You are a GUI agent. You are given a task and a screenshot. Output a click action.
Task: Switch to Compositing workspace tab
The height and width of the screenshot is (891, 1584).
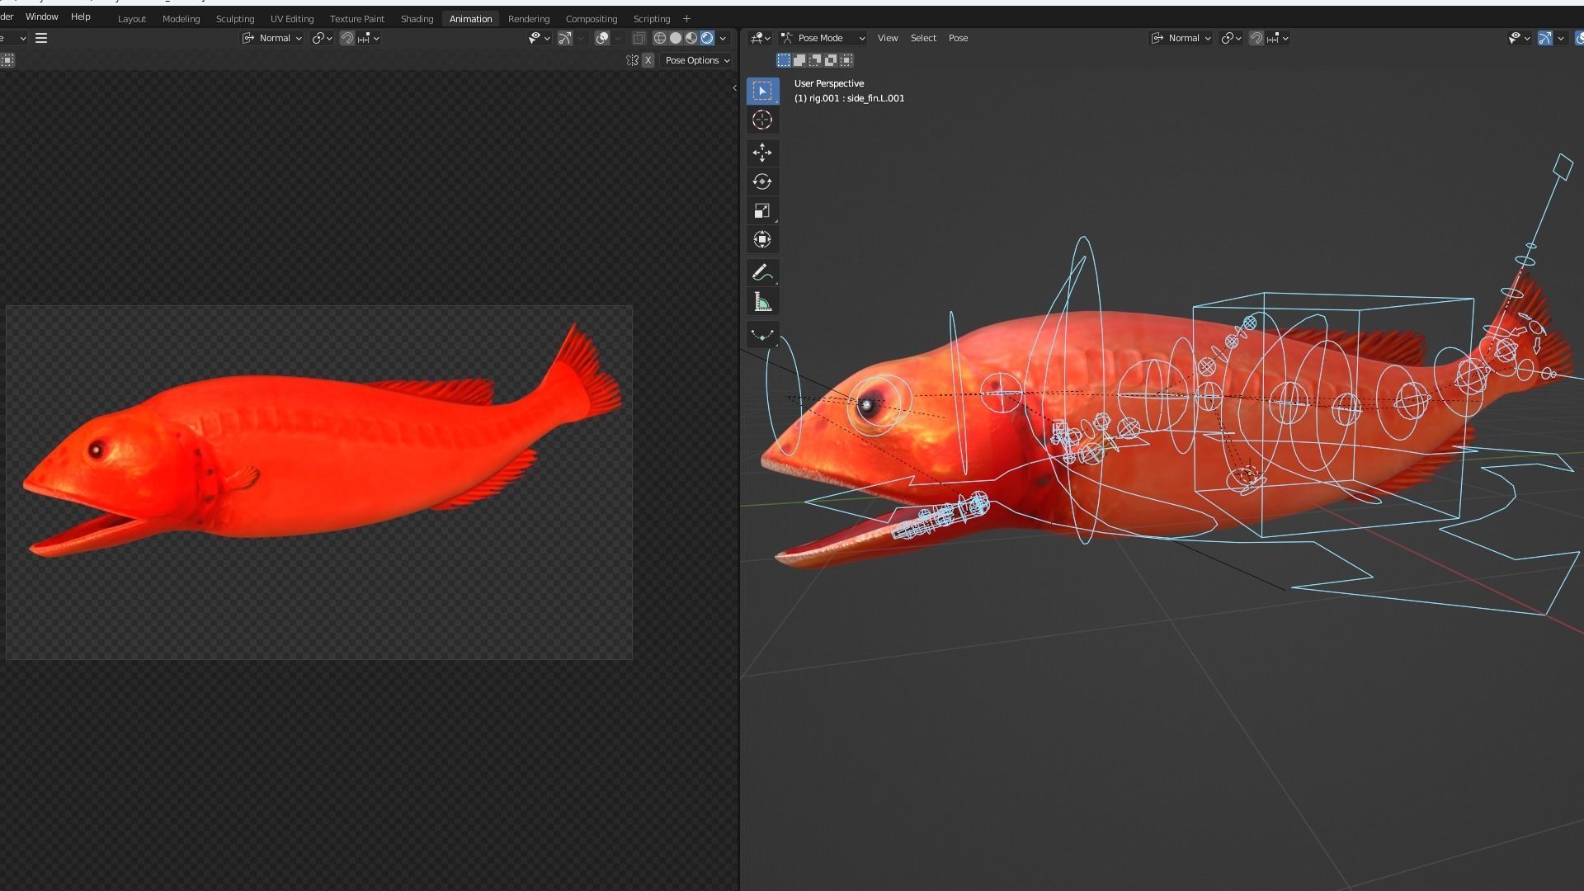(592, 19)
